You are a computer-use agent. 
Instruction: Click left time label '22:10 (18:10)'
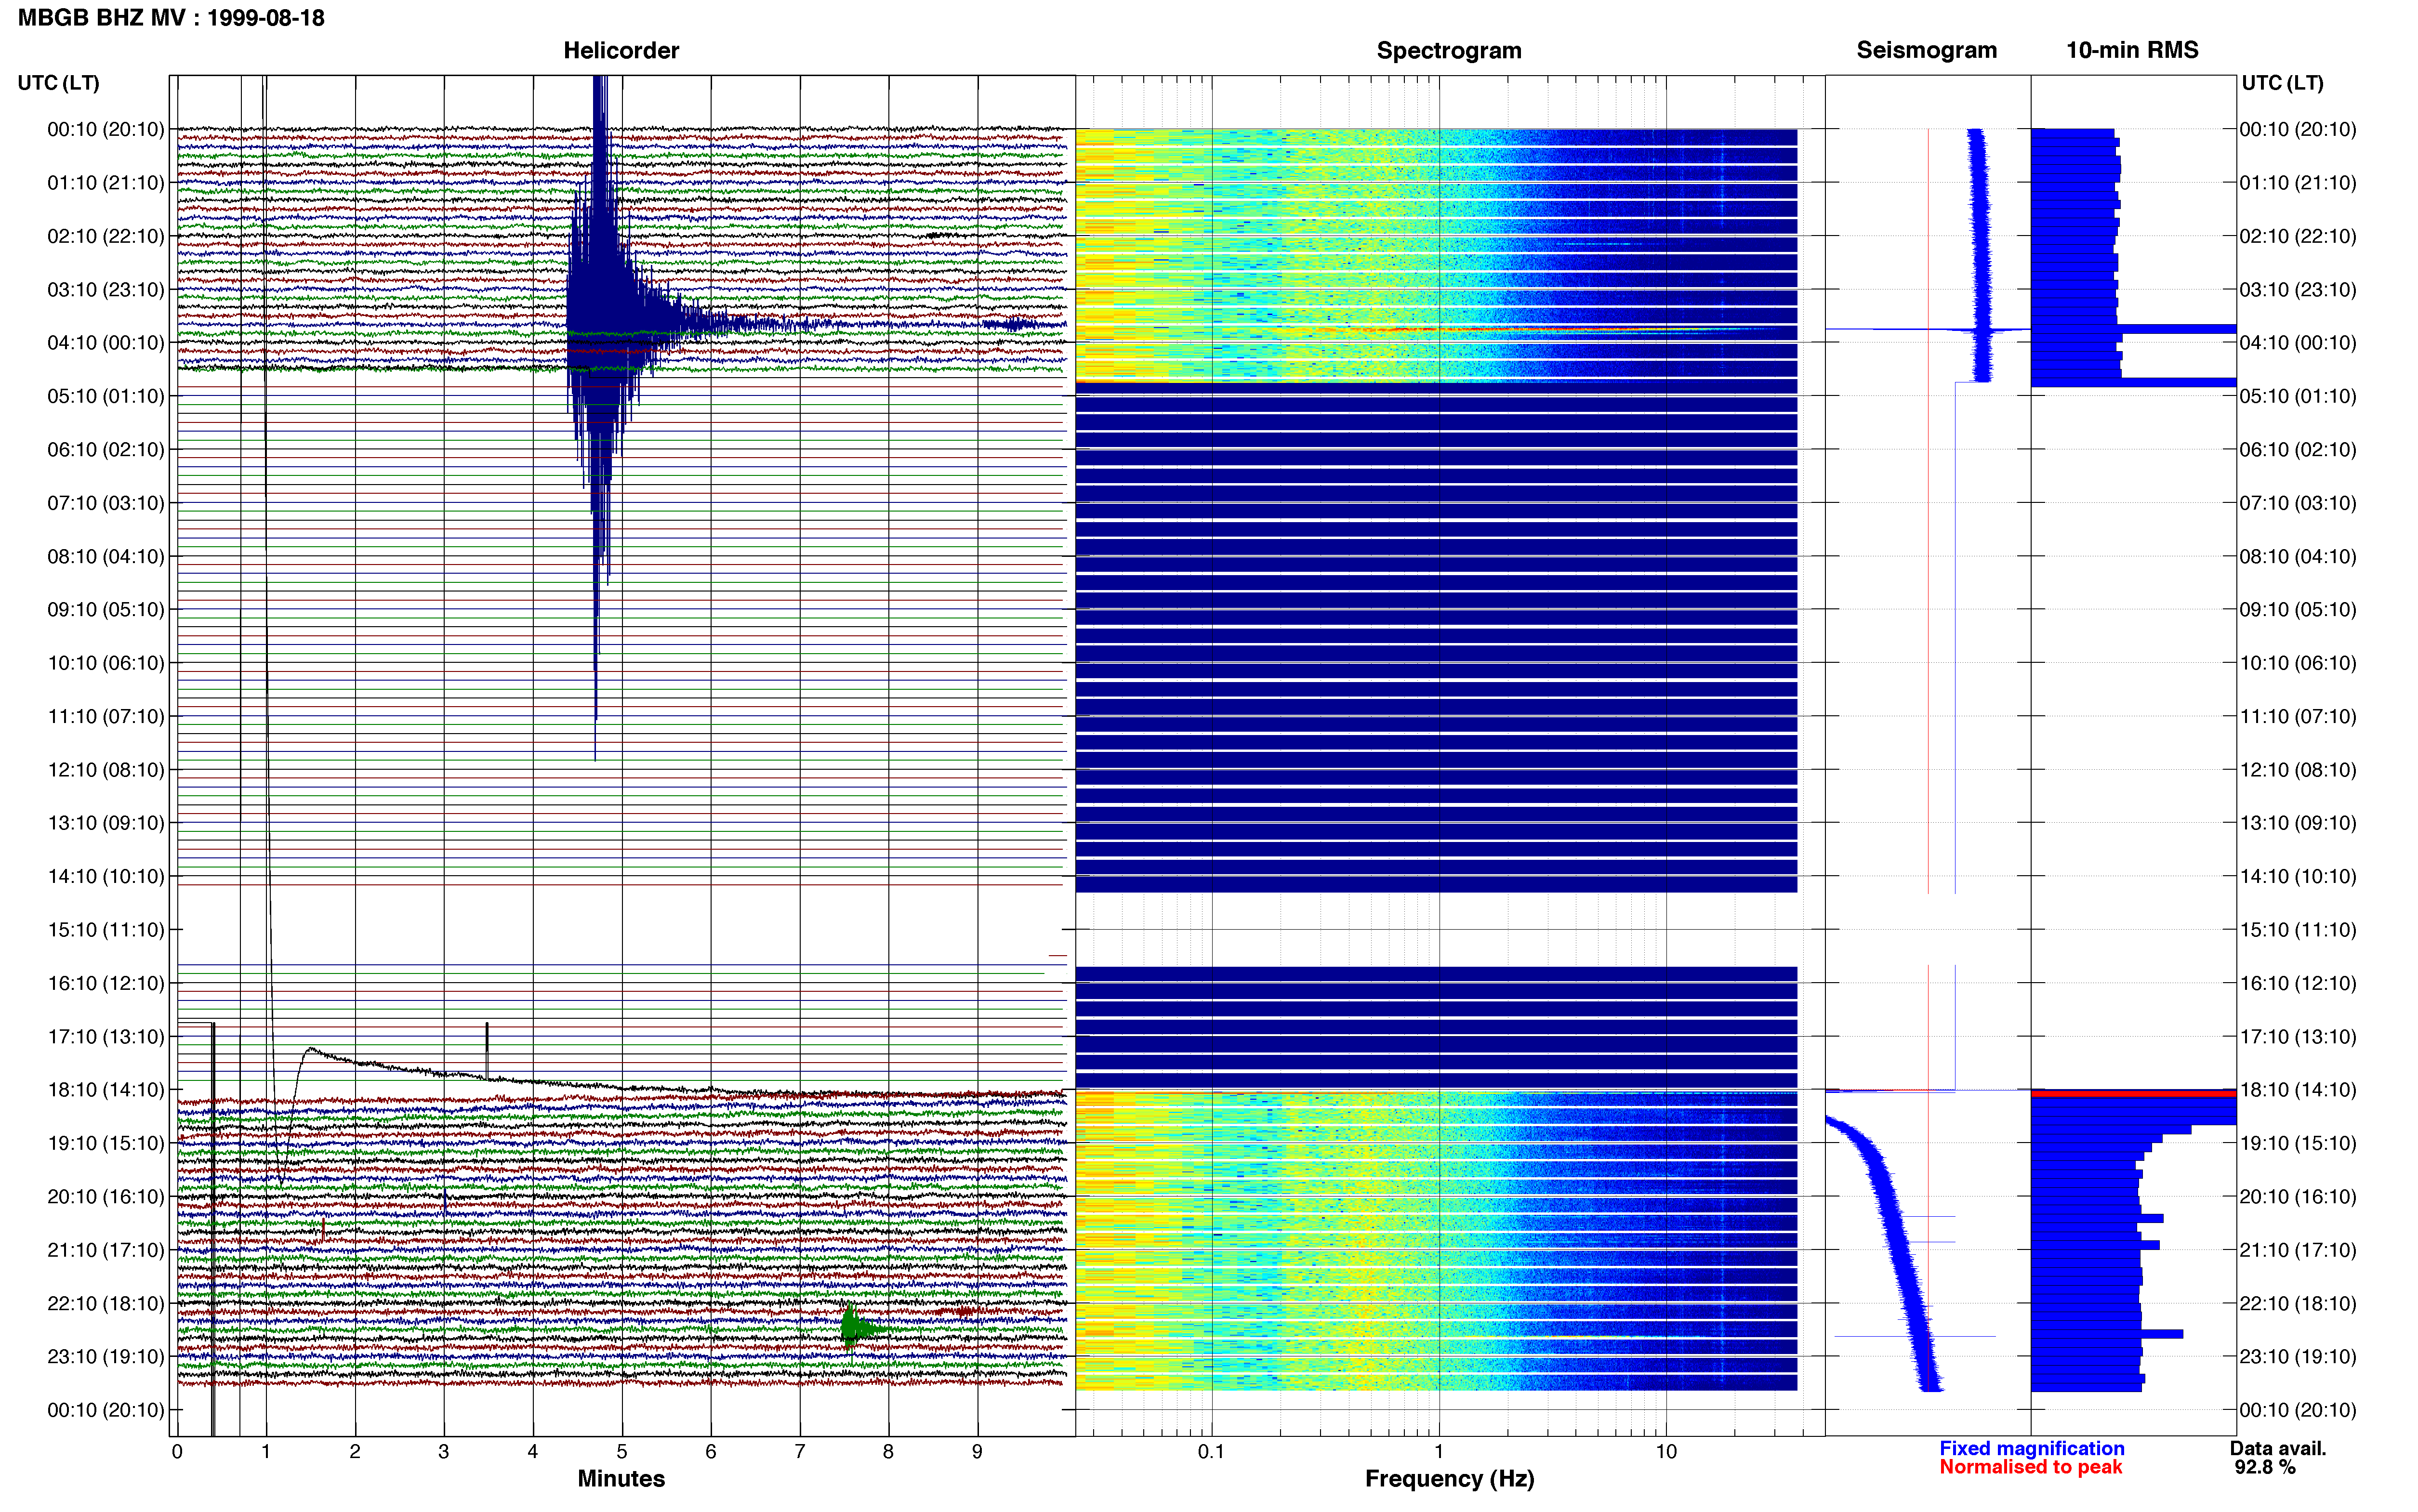point(106,1303)
